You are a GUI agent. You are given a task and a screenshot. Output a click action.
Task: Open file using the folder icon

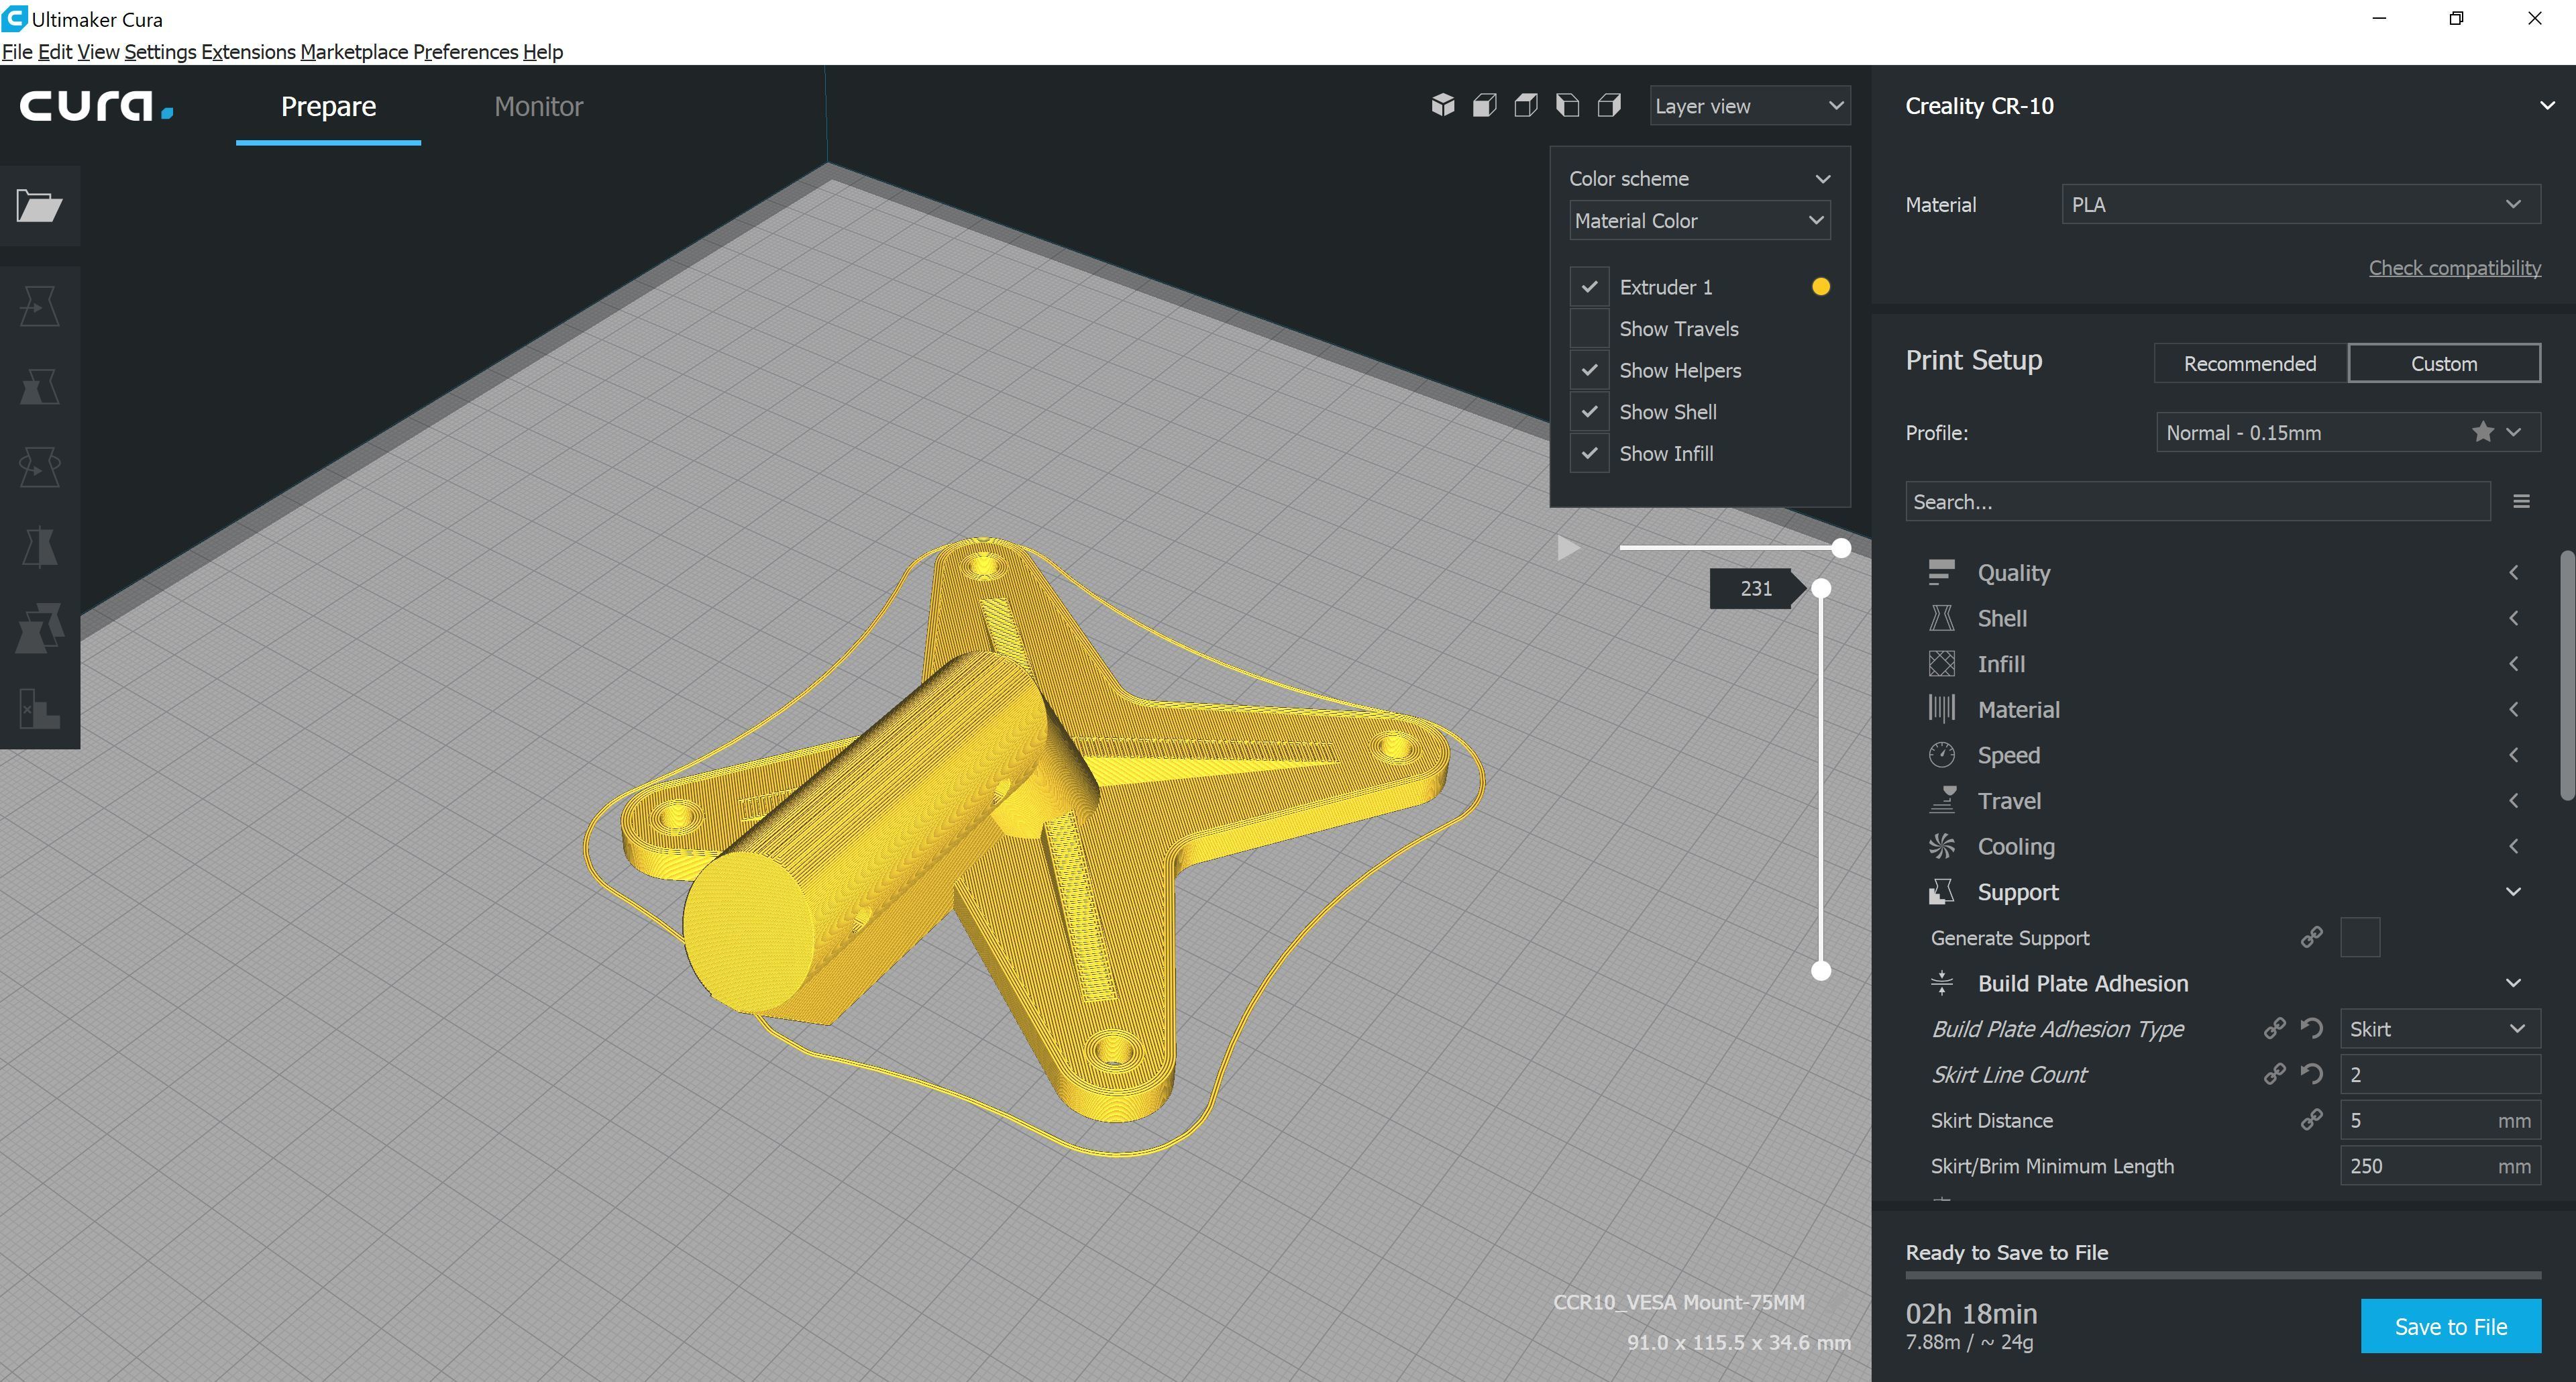tap(39, 205)
